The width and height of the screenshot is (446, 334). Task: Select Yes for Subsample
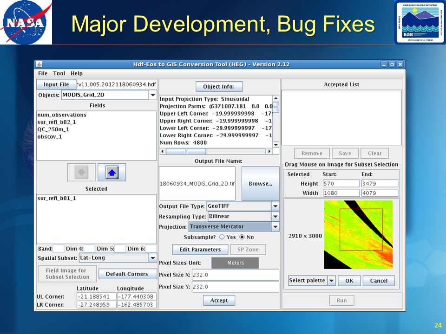point(222,237)
